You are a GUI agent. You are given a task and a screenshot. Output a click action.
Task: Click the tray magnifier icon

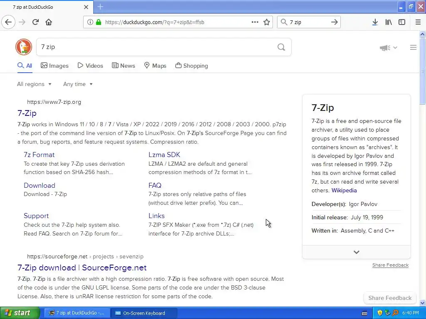coord(396,313)
